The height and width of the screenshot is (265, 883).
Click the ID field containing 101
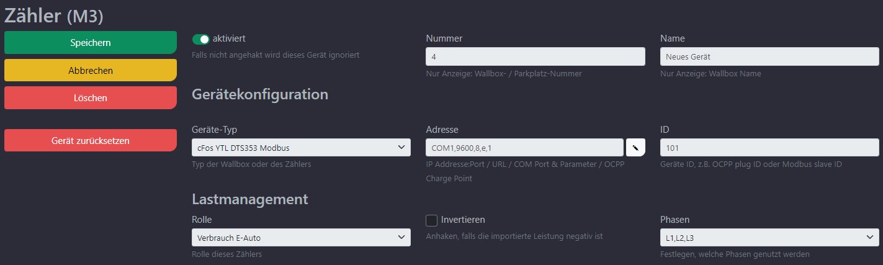click(769, 148)
